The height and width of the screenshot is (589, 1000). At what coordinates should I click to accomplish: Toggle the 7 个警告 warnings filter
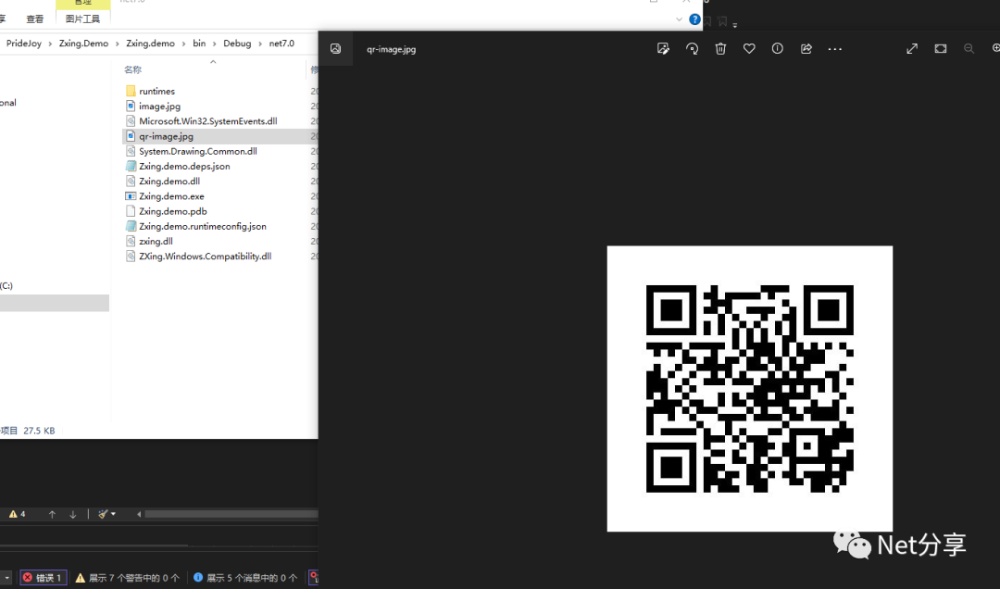point(128,578)
